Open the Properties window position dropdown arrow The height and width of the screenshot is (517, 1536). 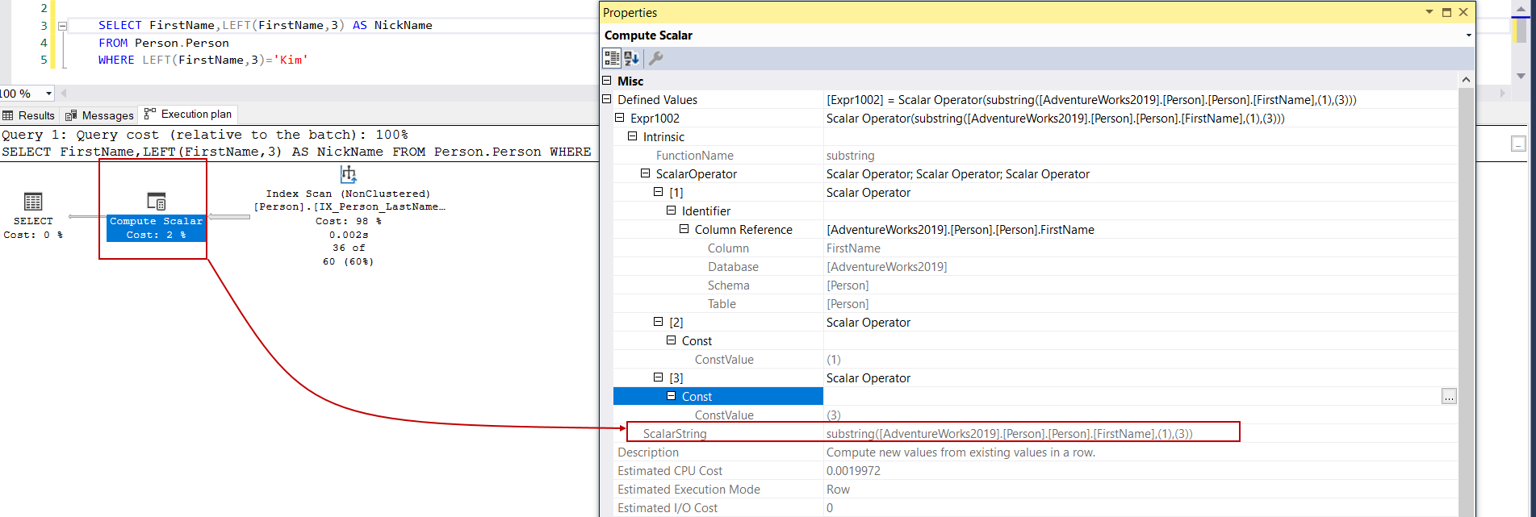point(1429,12)
